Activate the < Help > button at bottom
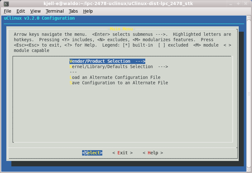Image resolution: width=252 pixels, height=173 pixels. (153, 153)
